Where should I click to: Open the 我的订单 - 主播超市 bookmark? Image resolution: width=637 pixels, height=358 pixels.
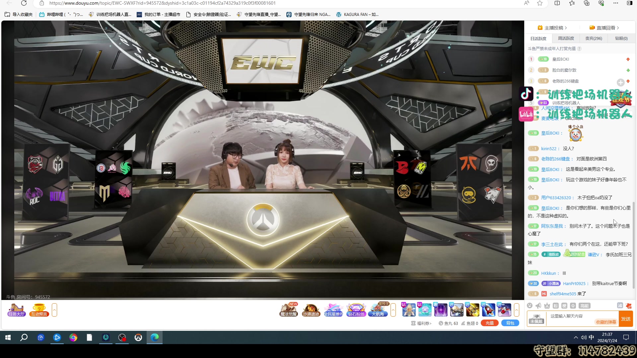(x=158, y=15)
